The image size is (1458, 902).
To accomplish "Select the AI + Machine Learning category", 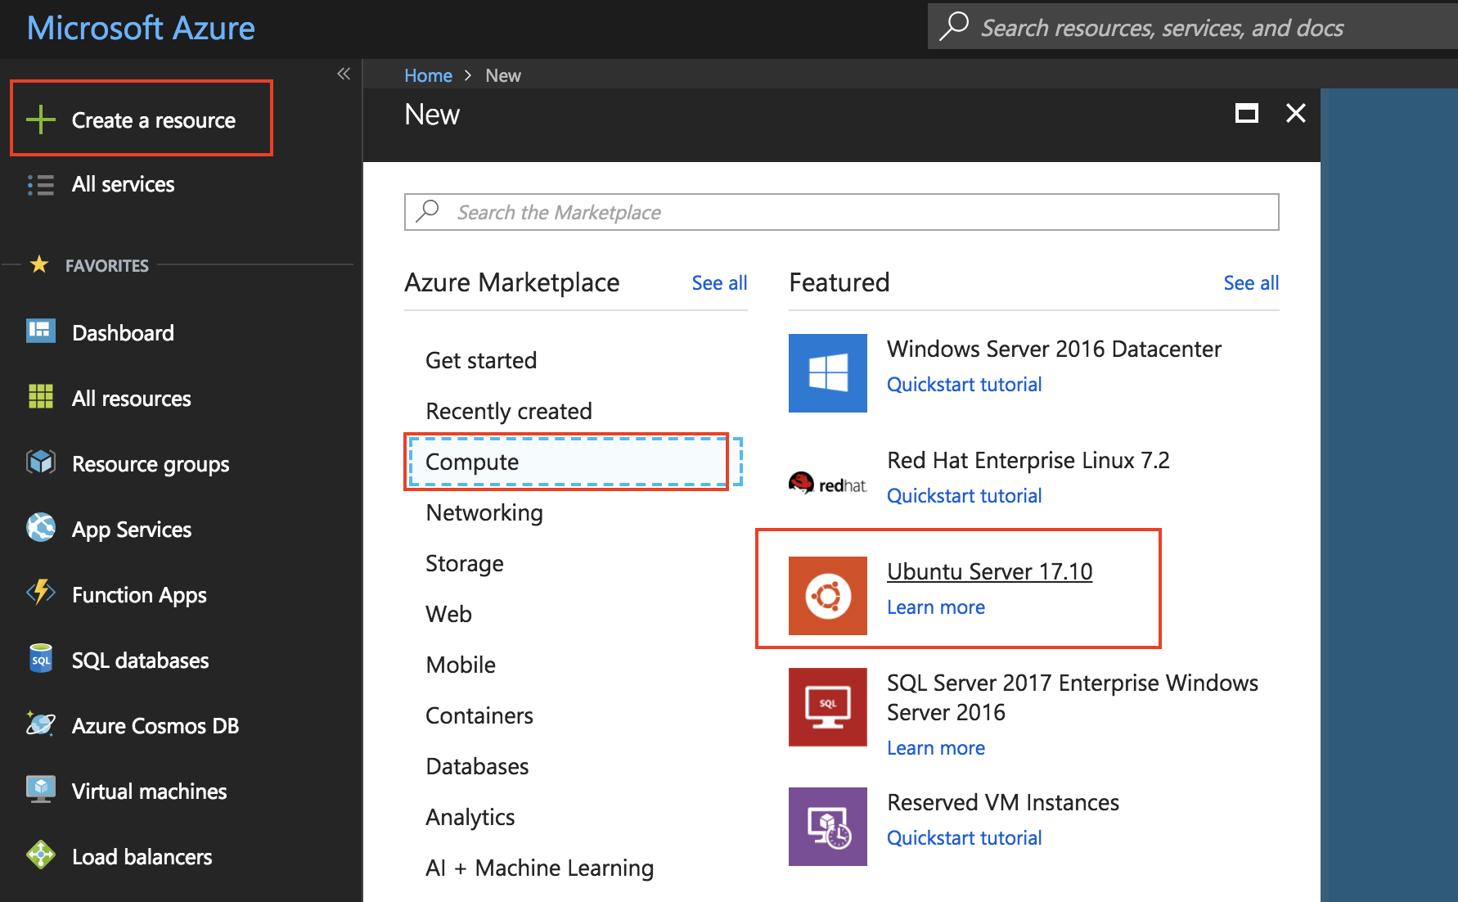I will (x=540, y=868).
